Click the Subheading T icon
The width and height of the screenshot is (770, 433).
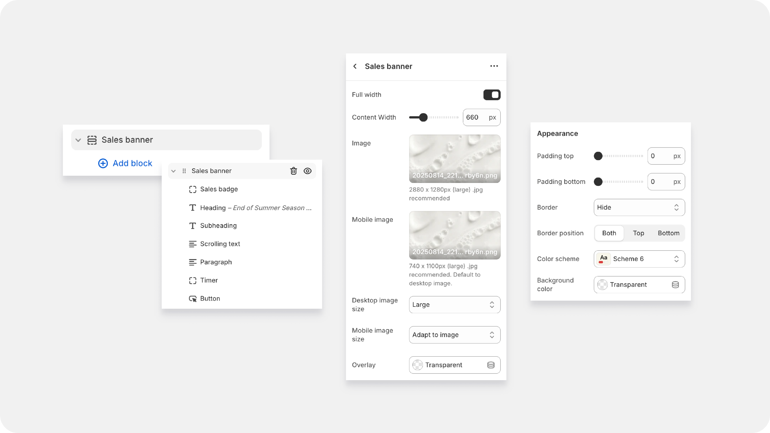192,226
